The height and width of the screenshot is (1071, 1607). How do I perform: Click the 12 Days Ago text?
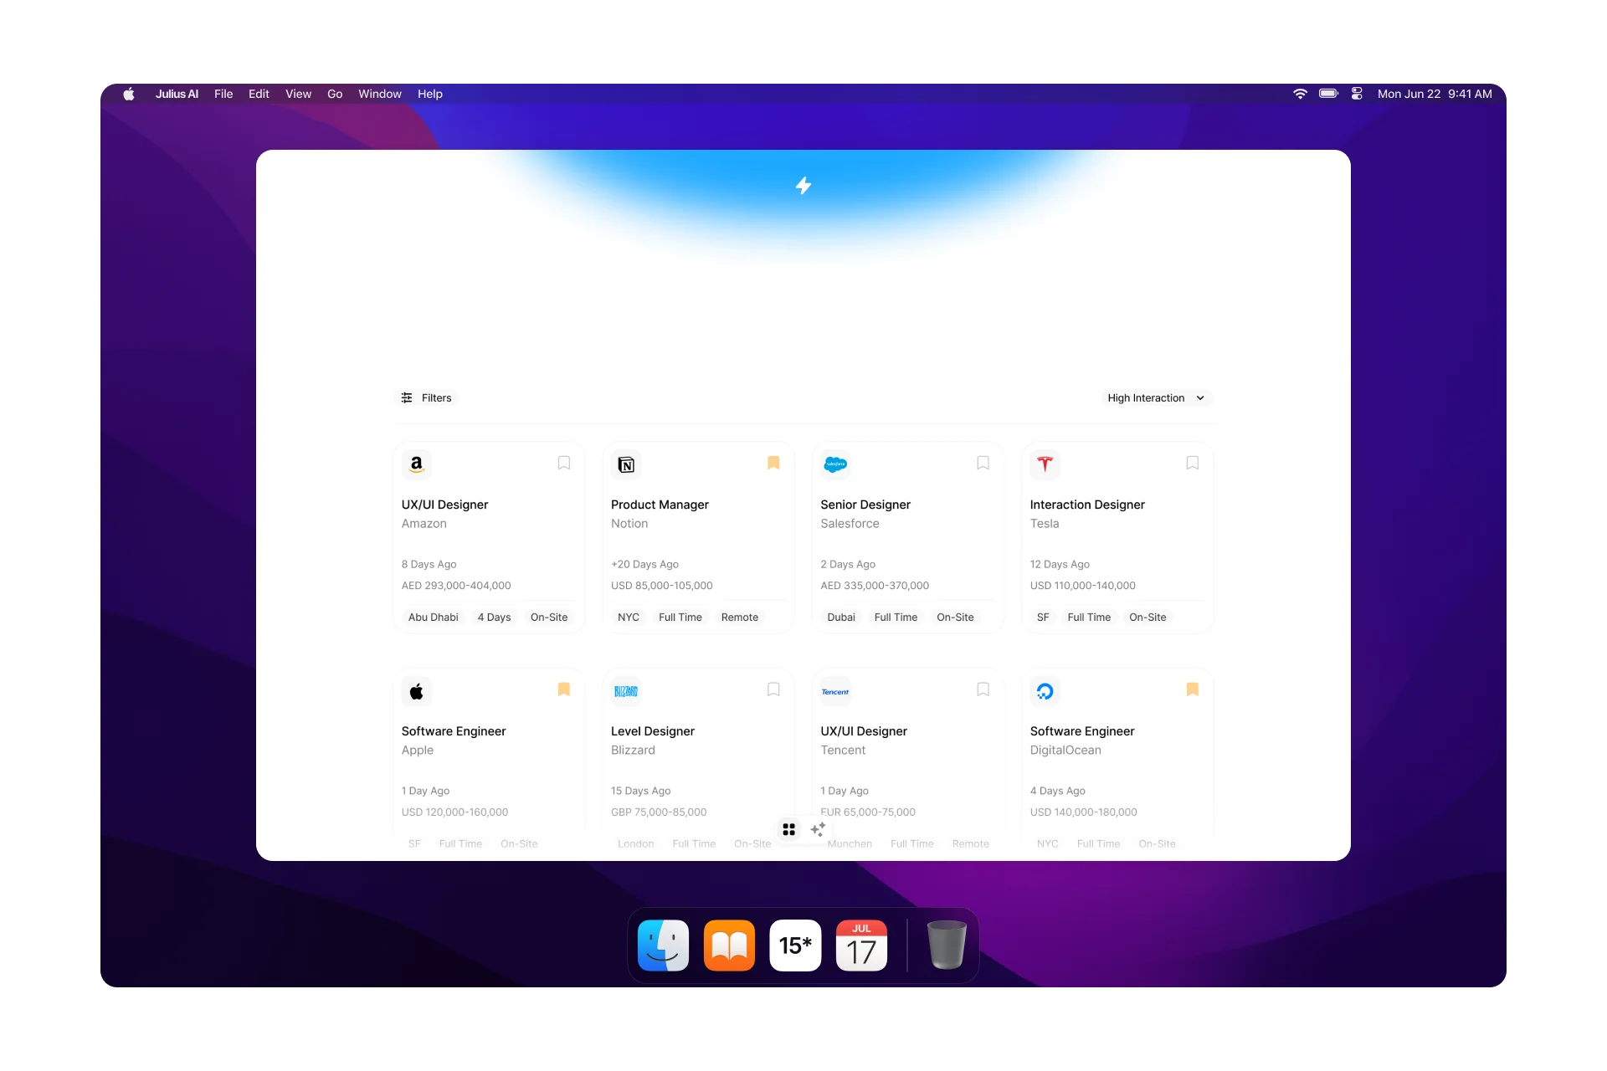[1060, 565]
